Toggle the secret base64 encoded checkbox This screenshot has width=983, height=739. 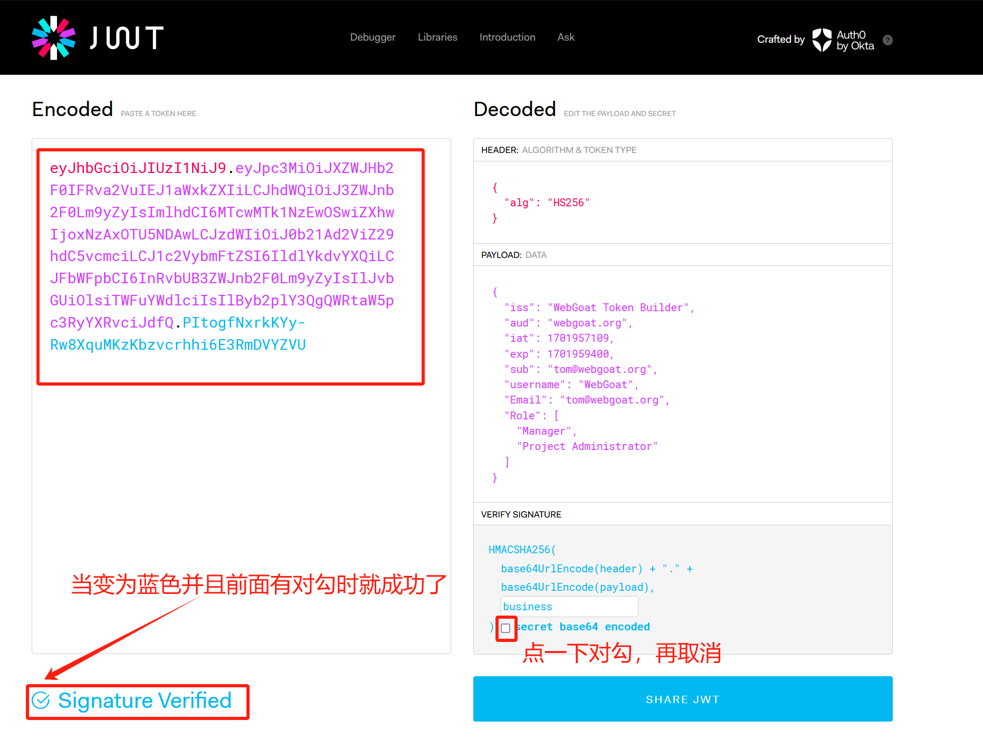tap(505, 628)
